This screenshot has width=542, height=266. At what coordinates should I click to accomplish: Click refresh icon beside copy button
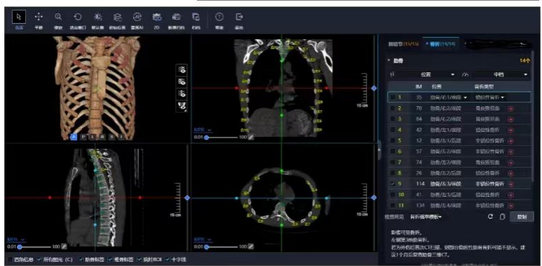490,216
